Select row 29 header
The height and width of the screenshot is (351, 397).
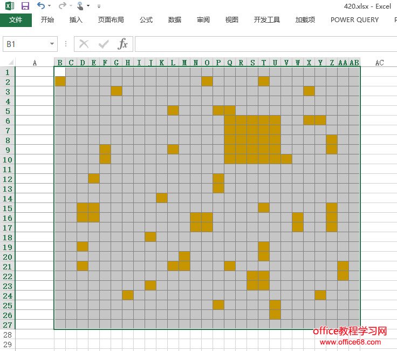point(8,345)
